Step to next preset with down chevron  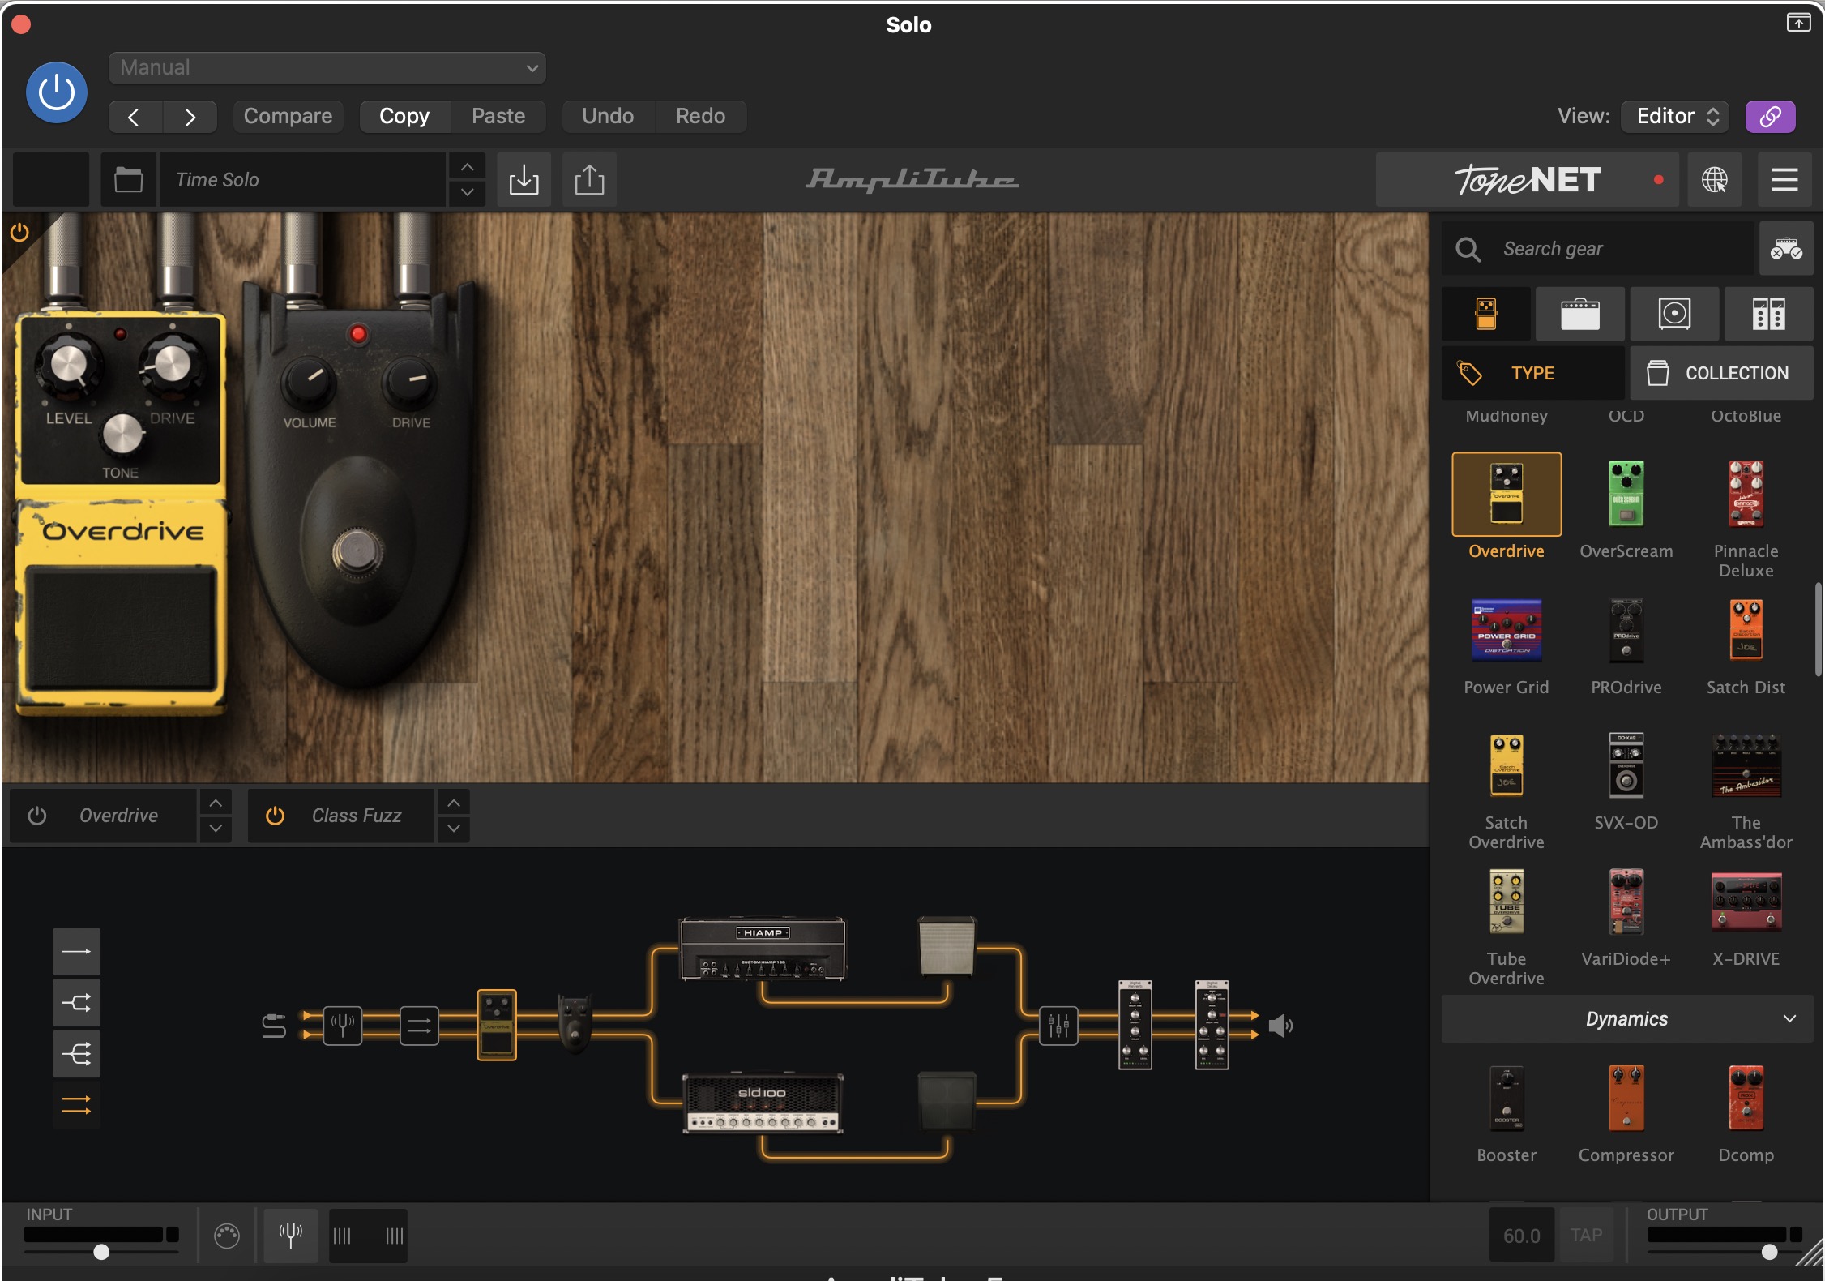click(x=467, y=193)
